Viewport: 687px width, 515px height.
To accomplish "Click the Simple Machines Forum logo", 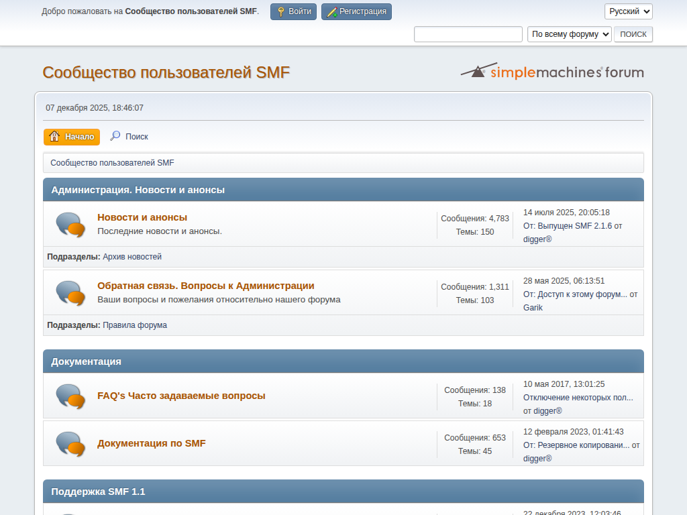I will 551,72.
